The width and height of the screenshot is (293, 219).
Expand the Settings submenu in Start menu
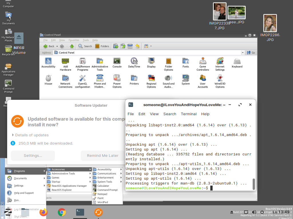pyautogui.click(x=25, y=185)
